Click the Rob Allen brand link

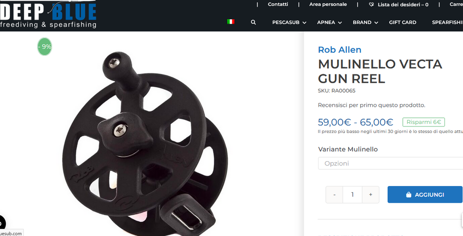tap(339, 50)
